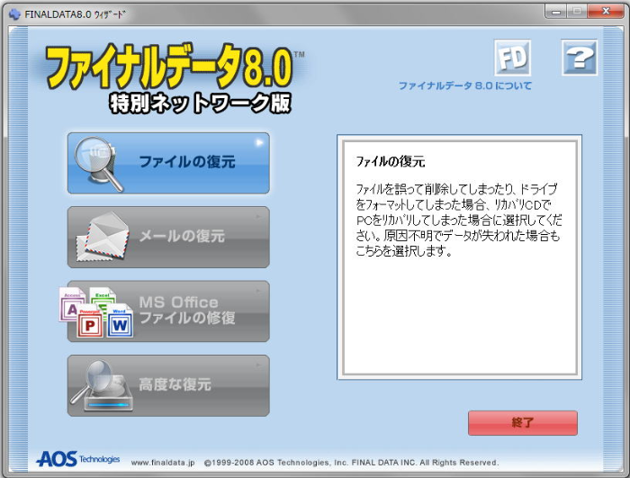Image resolution: width=630 pixels, height=478 pixels.
Task: Click the FD about icon
Action: [512, 59]
